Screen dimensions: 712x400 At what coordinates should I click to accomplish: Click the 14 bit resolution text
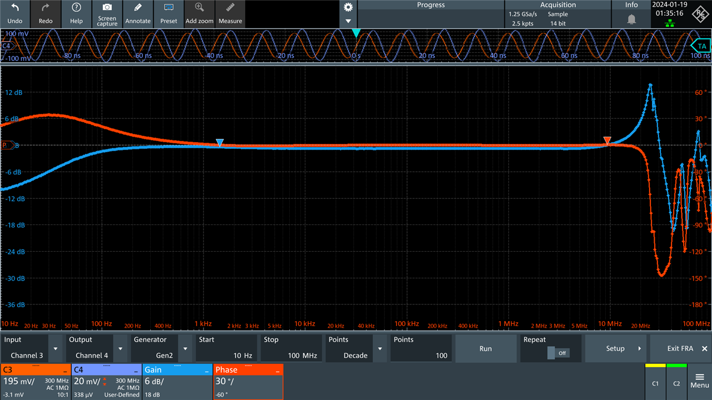(x=558, y=24)
